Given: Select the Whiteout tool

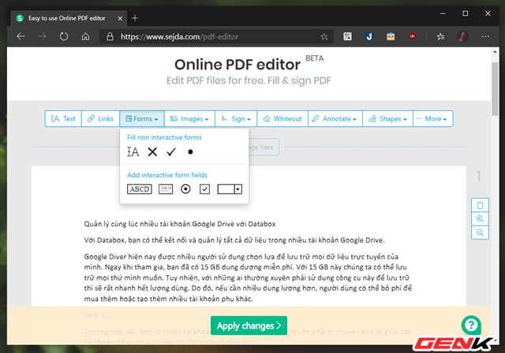Looking at the screenshot, I should 282,119.
